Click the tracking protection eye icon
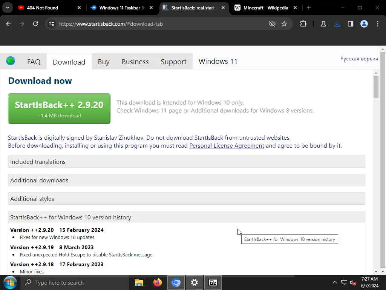 (272, 24)
